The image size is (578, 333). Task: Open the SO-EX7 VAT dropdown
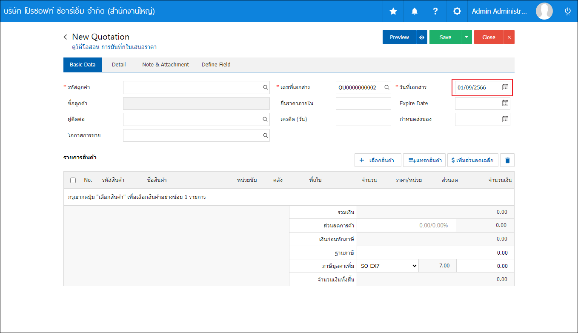pyautogui.click(x=388, y=266)
